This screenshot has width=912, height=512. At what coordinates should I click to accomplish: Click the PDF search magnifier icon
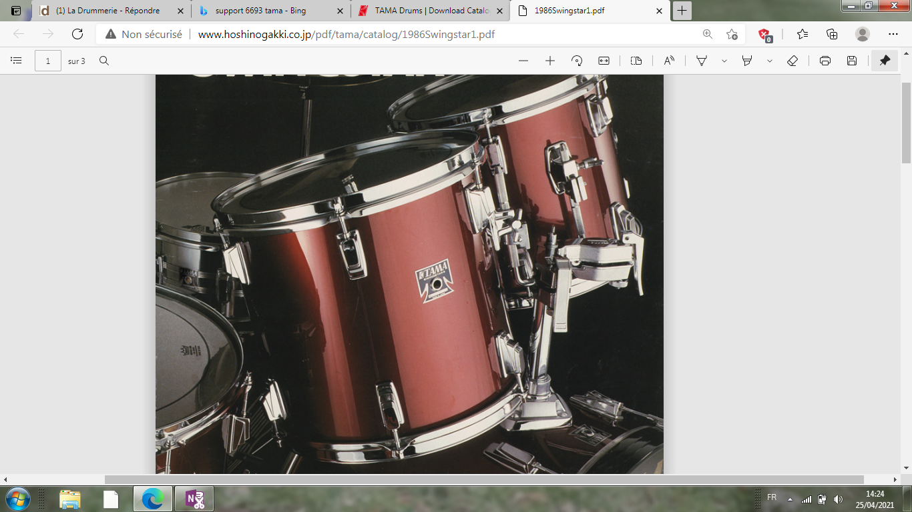104,61
